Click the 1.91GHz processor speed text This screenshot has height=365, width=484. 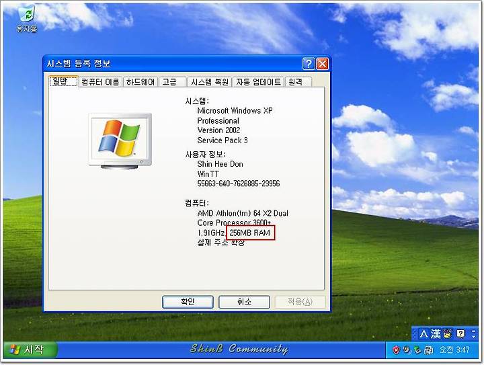(212, 233)
